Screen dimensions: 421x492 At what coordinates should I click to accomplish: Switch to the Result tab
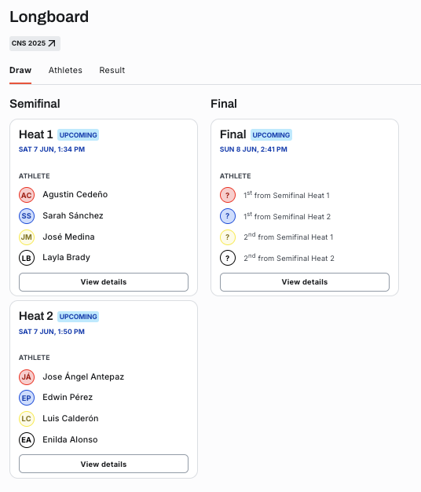(x=112, y=70)
